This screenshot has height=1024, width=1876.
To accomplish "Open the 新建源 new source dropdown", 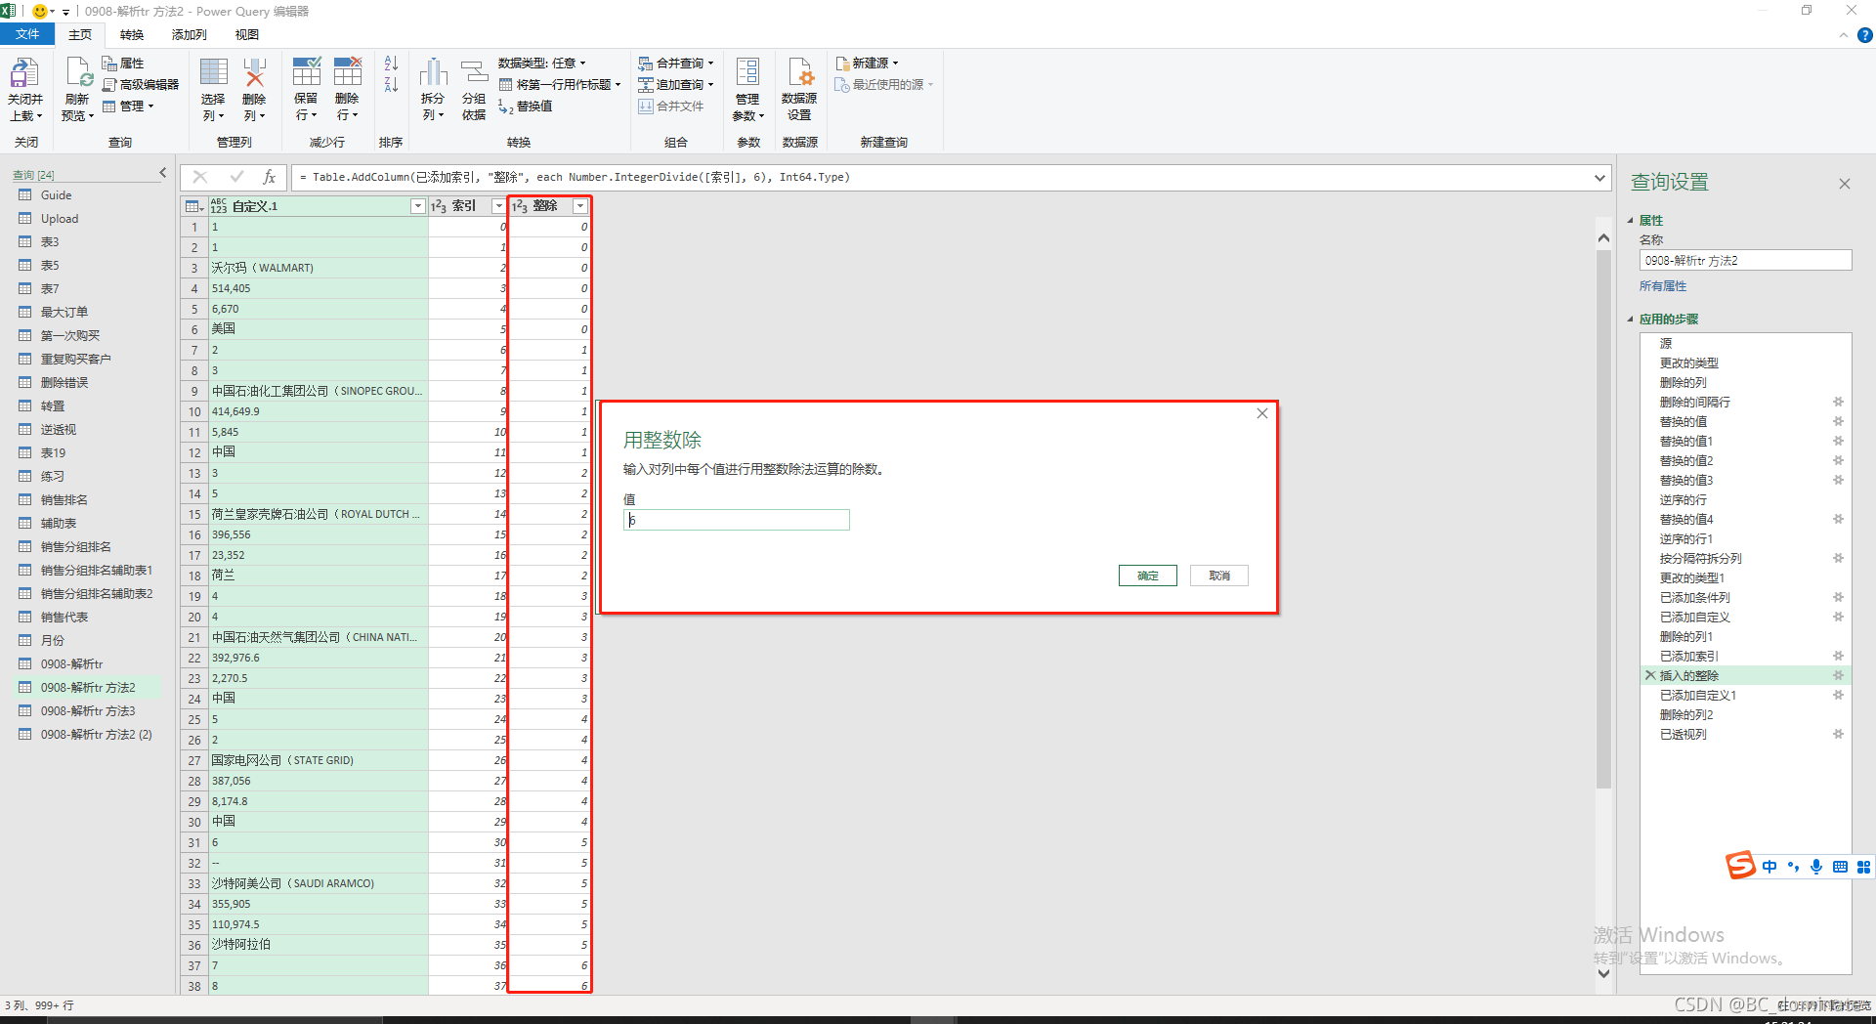I will point(868,64).
